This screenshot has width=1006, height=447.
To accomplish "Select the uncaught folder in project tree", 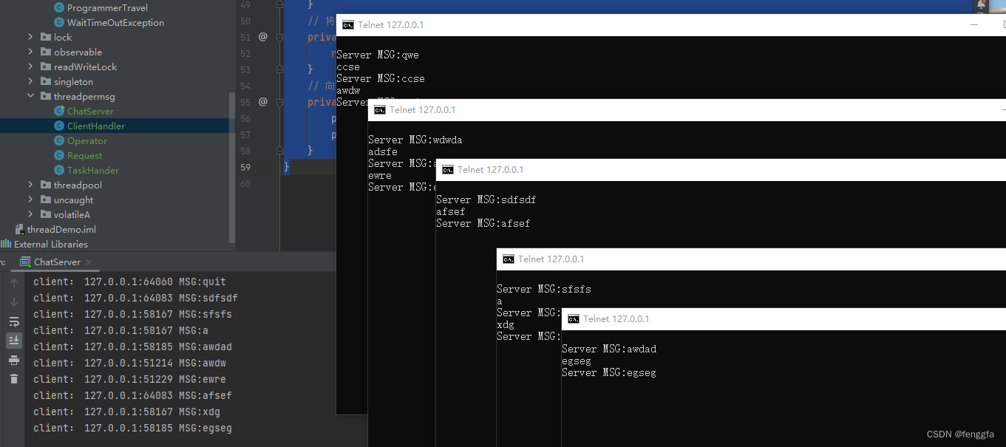I will coord(73,199).
